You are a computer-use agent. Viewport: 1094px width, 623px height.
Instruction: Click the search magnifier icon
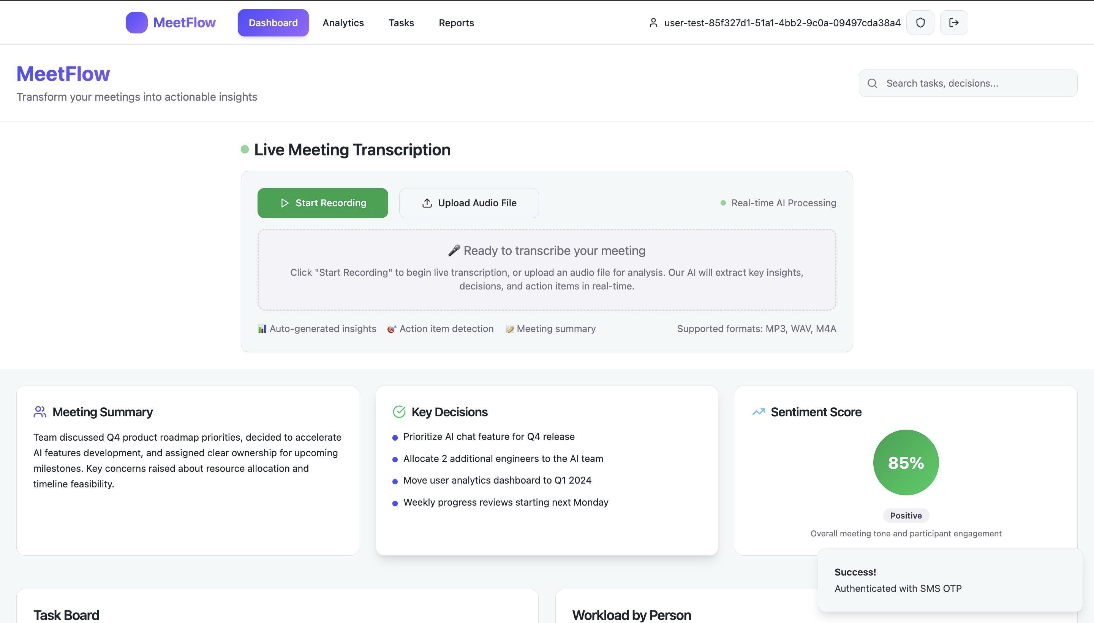coord(872,84)
